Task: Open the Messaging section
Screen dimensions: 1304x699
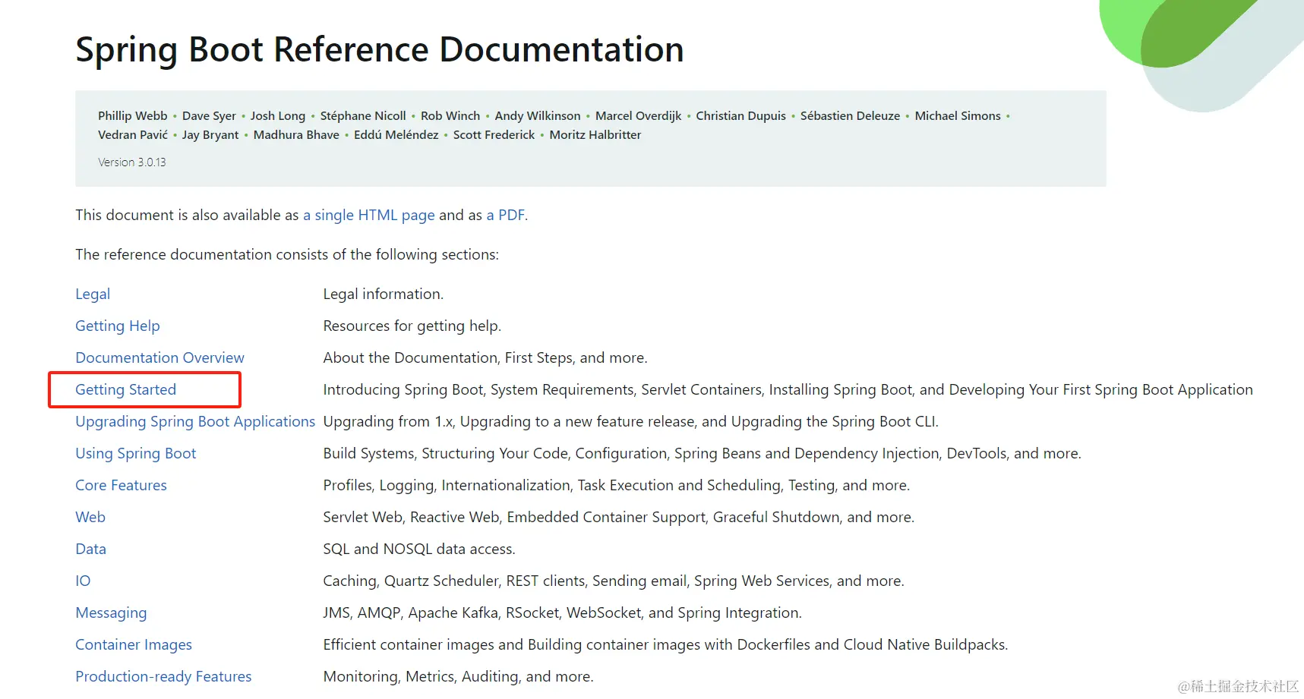Action: tap(111, 612)
